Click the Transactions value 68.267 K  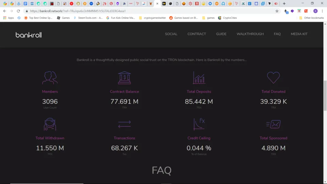click(x=124, y=148)
